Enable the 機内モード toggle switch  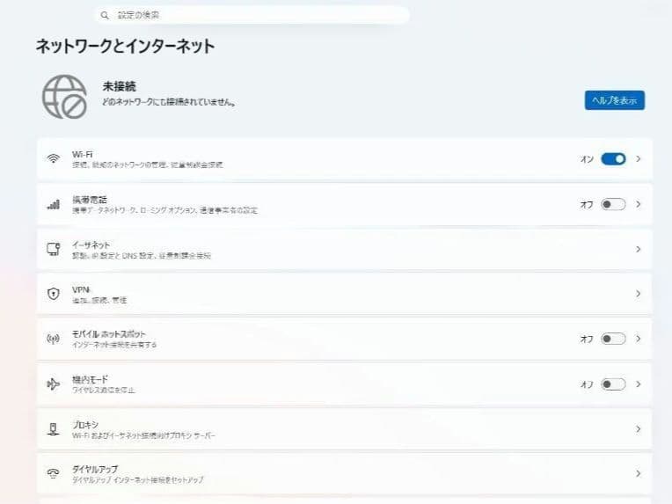(613, 383)
